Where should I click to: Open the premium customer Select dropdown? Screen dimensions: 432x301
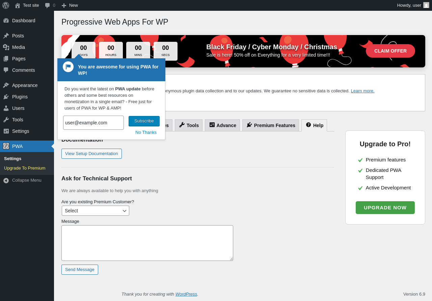click(96, 211)
